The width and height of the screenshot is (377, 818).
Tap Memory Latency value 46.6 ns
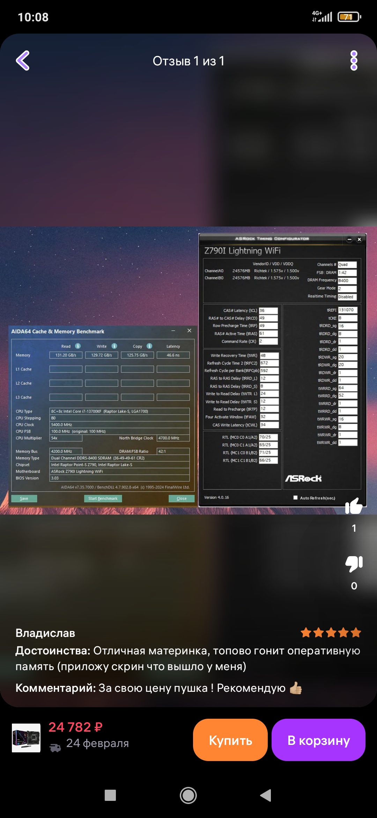coord(173,355)
